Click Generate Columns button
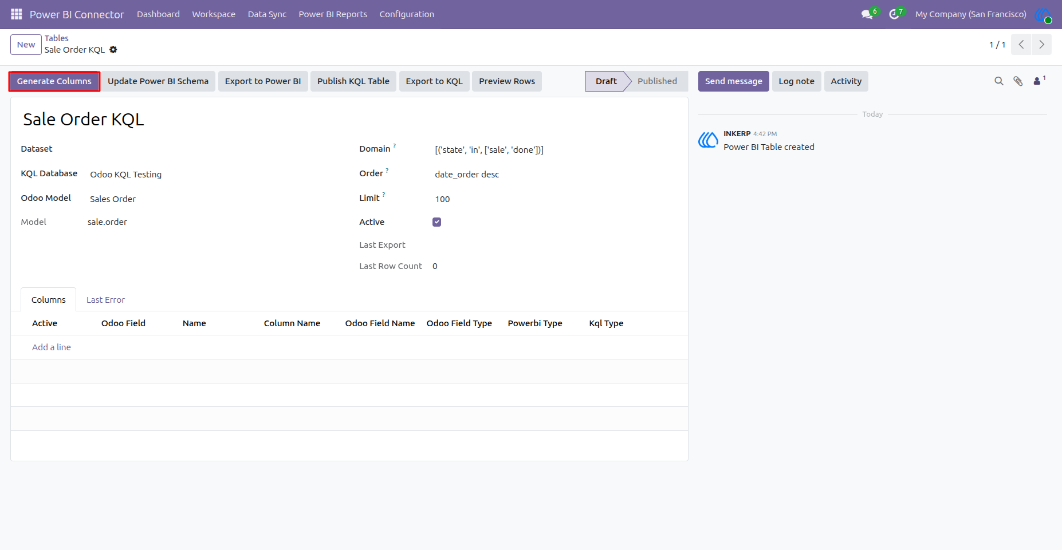 click(x=54, y=81)
